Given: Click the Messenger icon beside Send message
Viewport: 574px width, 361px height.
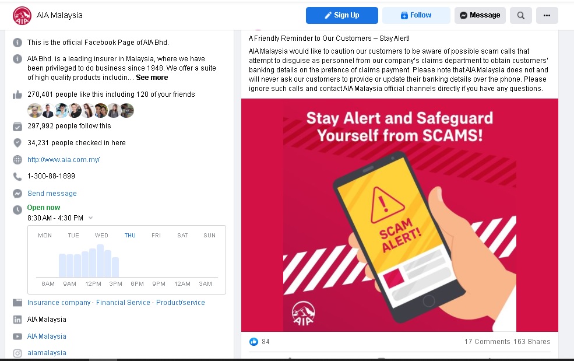Looking at the screenshot, I should click(x=17, y=194).
